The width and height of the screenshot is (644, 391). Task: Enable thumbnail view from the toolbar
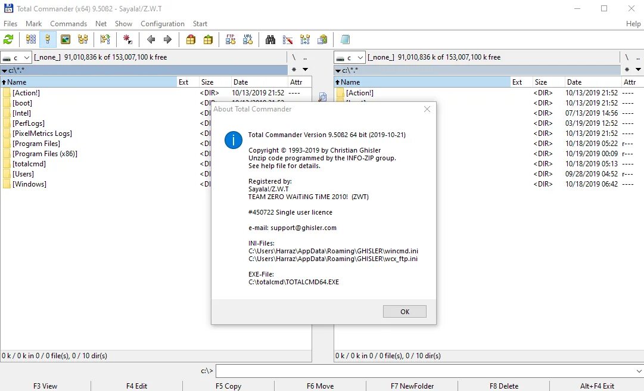click(x=66, y=39)
